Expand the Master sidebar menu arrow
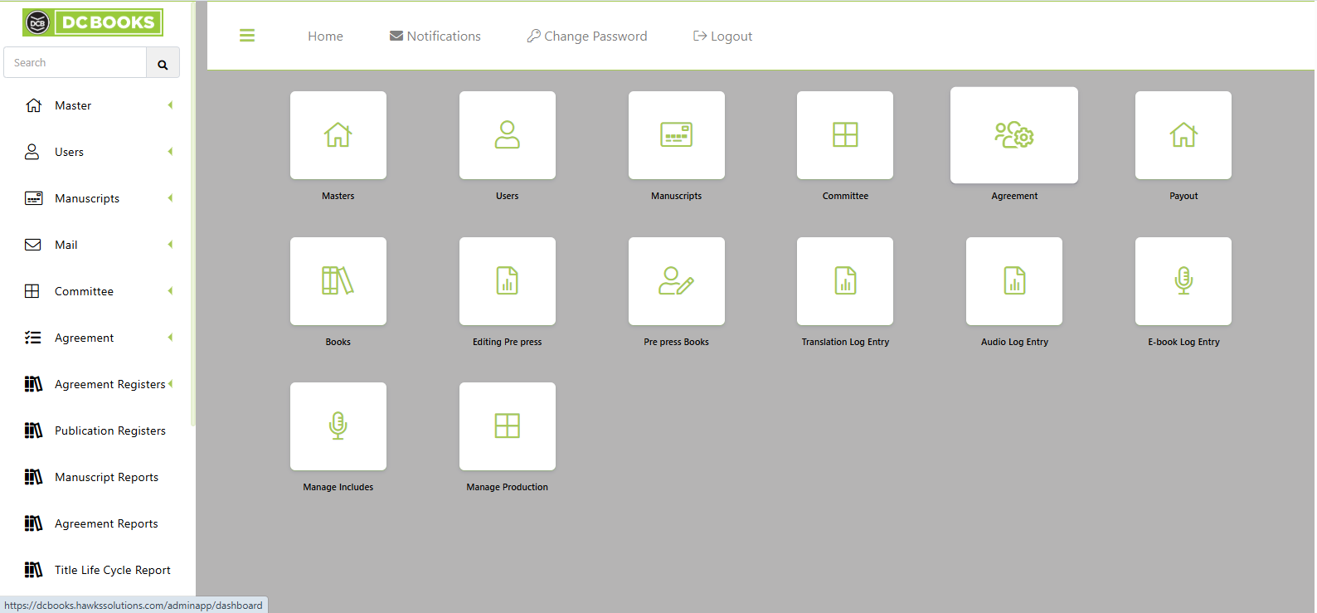The image size is (1317, 613). [x=170, y=105]
